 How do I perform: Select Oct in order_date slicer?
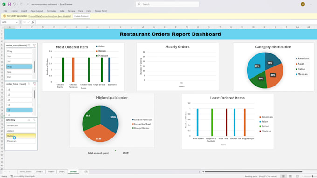[x=19, y=77]
